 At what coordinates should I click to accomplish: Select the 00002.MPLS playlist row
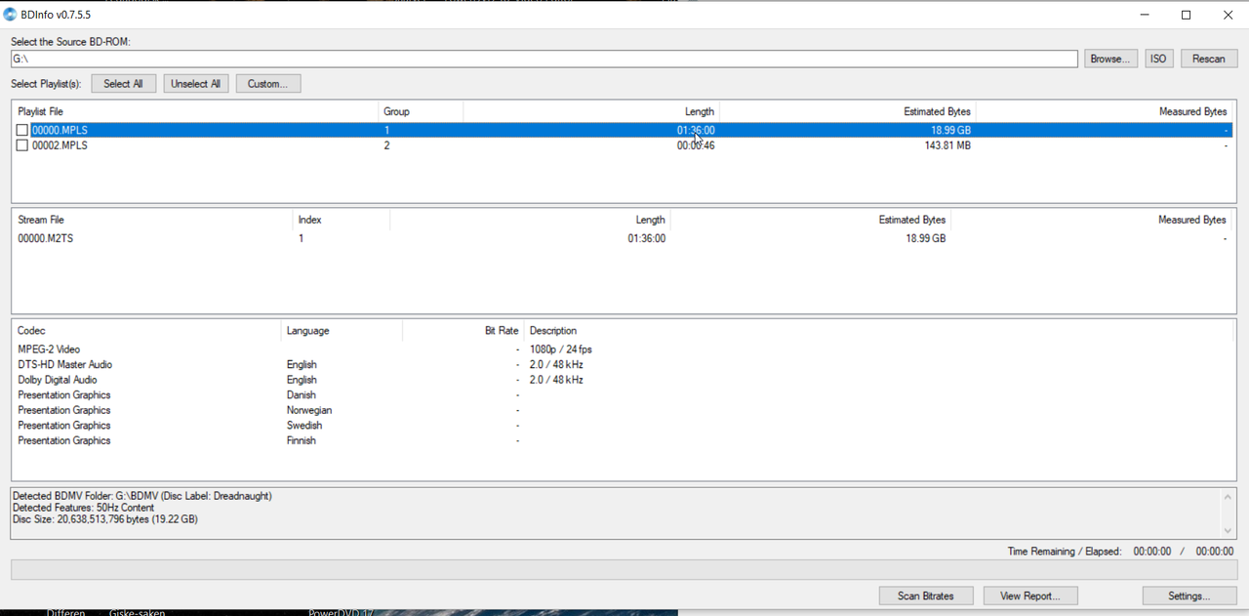[623, 145]
